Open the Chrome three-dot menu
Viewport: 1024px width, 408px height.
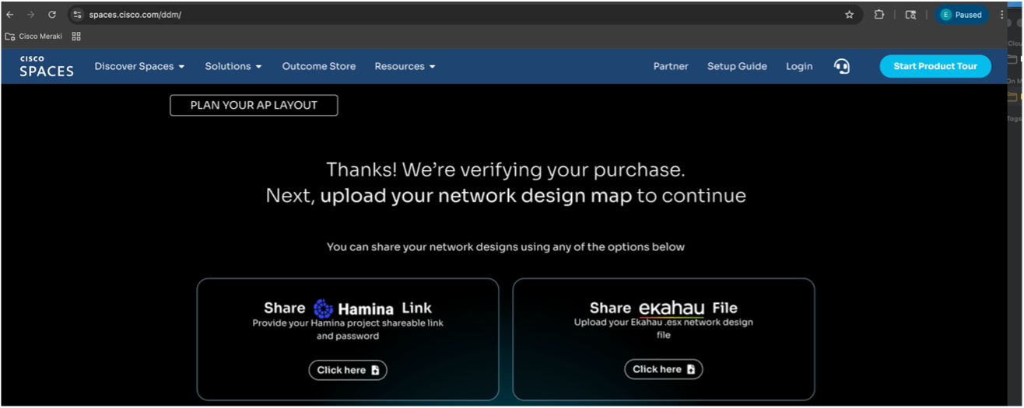(x=1002, y=15)
